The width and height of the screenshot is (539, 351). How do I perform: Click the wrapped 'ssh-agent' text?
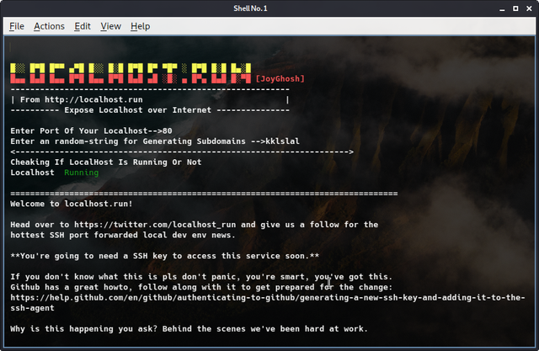(32, 308)
